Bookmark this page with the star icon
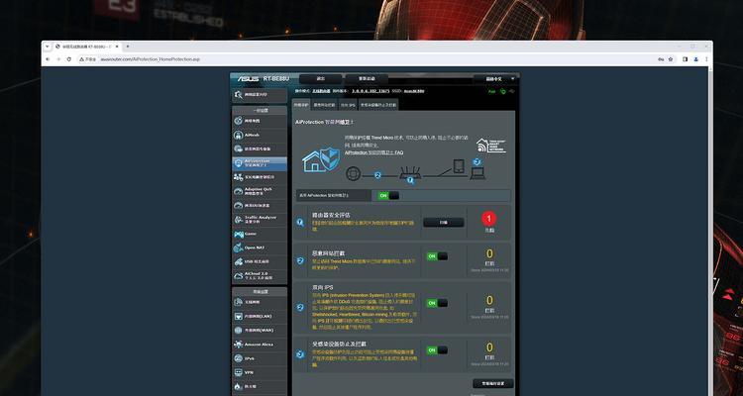 [671, 59]
